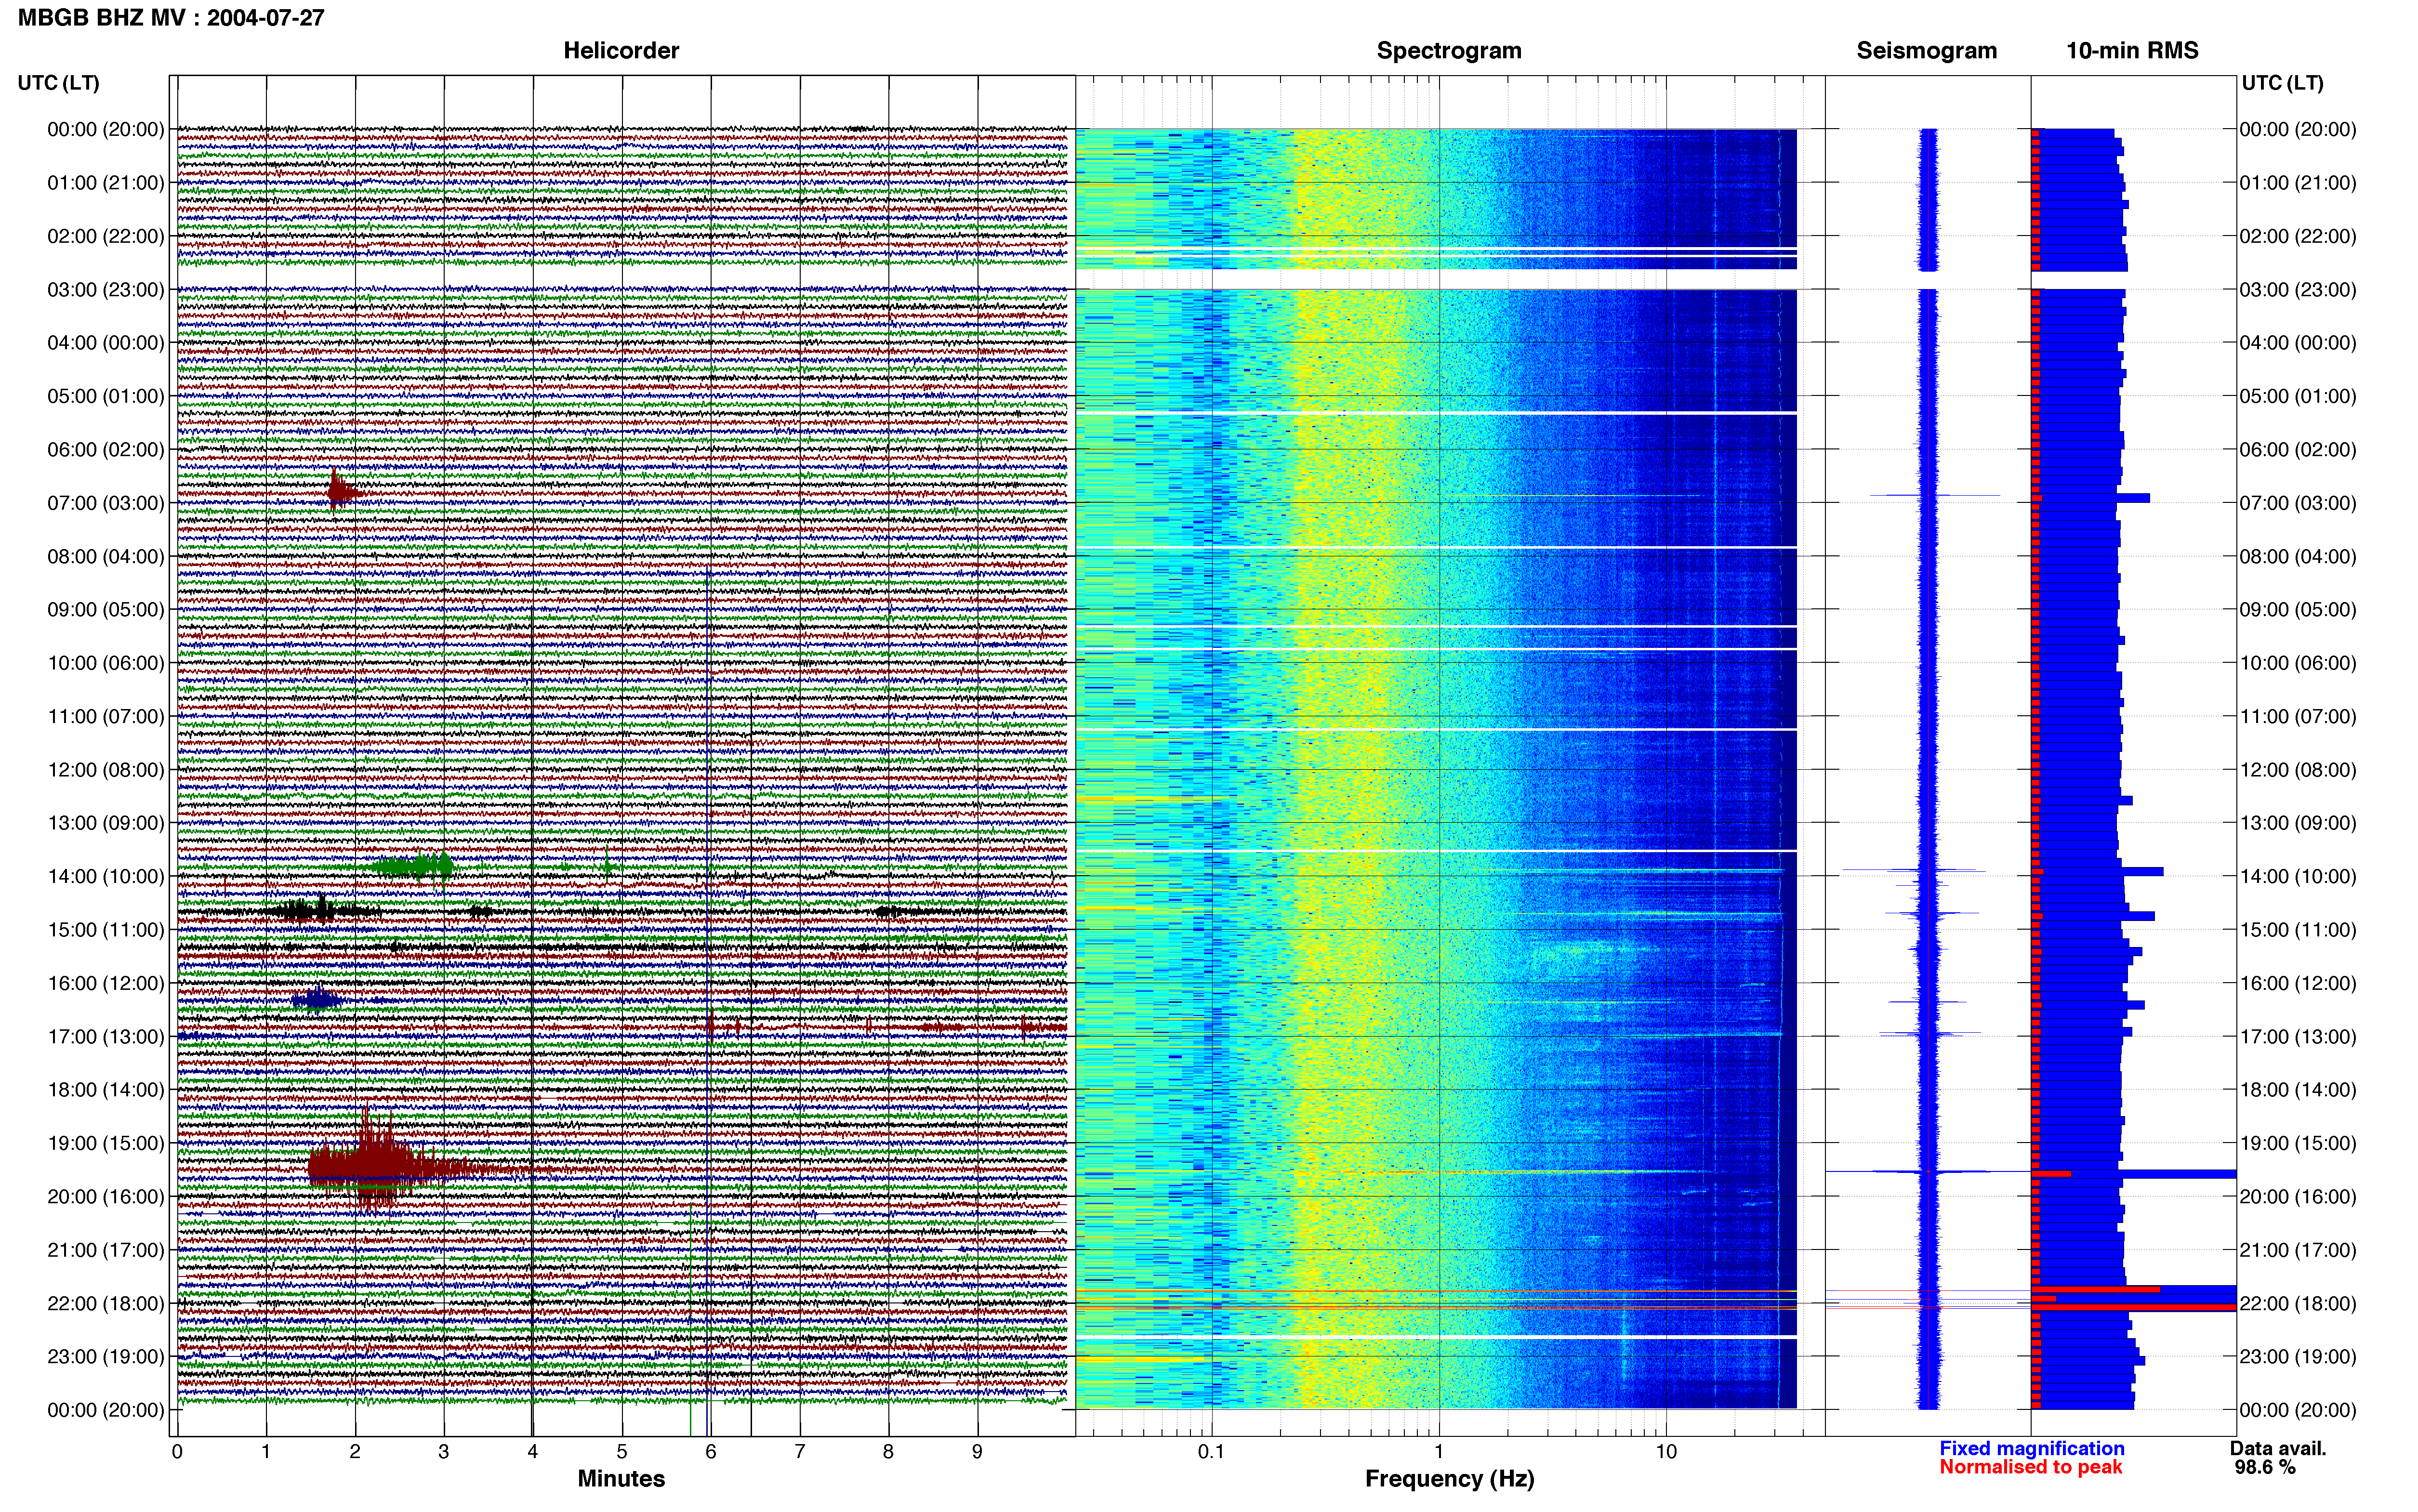Image resolution: width=2418 pixels, height=1512 pixels.
Task: Click the seismogram spike near 07:00
Action: click(x=1934, y=495)
